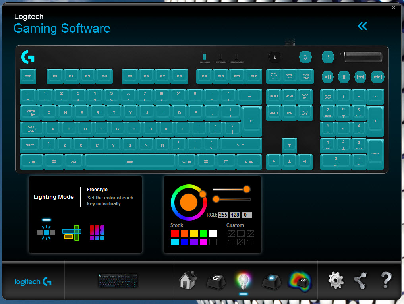Close the Logitech Gaming Software window
Image resolution: width=404 pixels, height=304 pixels.
pyautogui.click(x=393, y=7)
